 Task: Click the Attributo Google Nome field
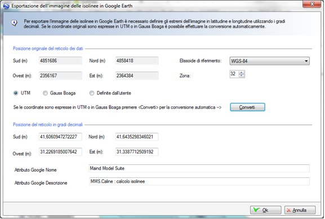(x=199, y=168)
